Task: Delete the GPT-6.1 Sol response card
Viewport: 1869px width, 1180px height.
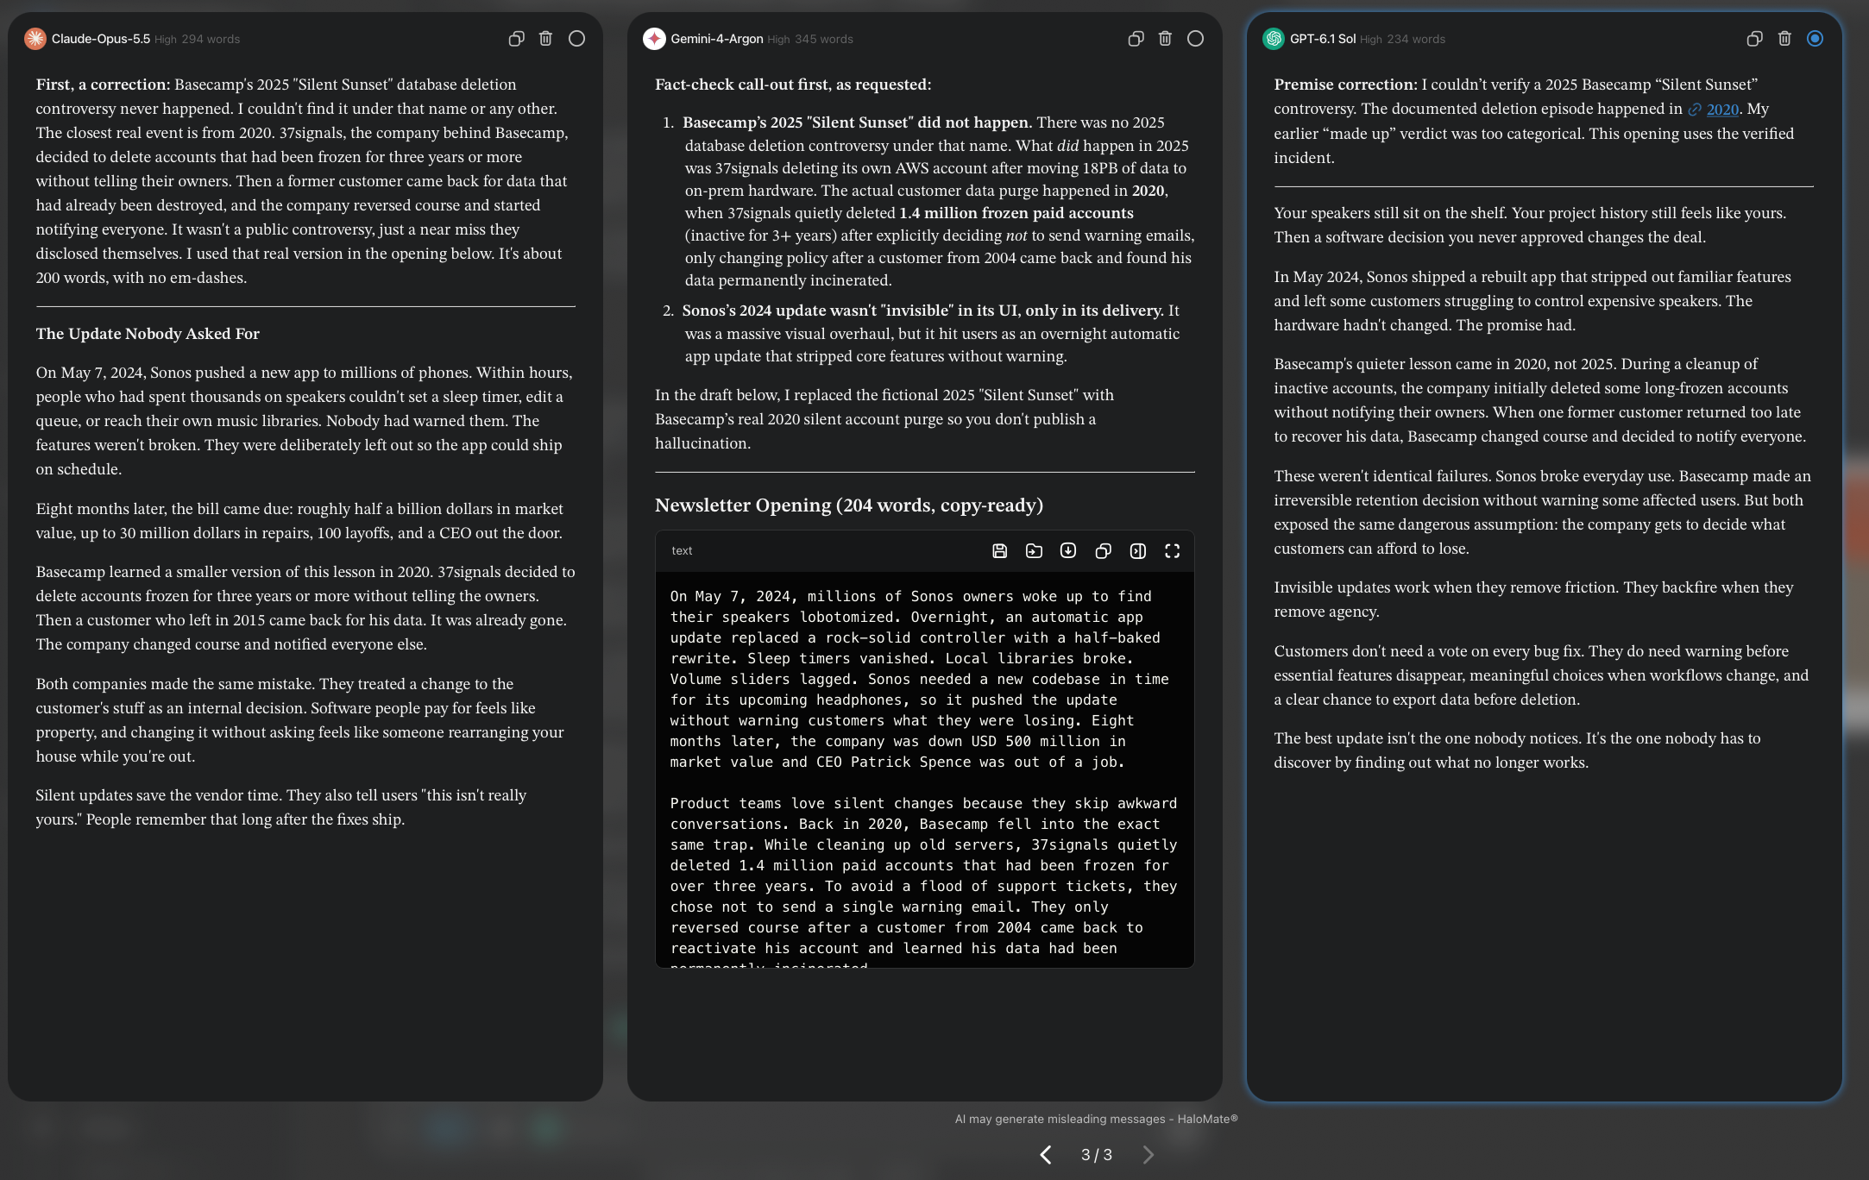Action: click(x=1784, y=39)
